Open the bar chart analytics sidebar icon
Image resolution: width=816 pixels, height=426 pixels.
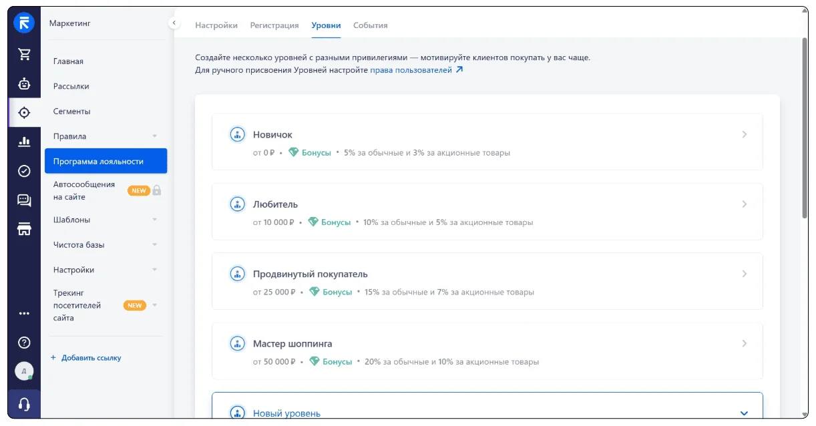pos(24,142)
